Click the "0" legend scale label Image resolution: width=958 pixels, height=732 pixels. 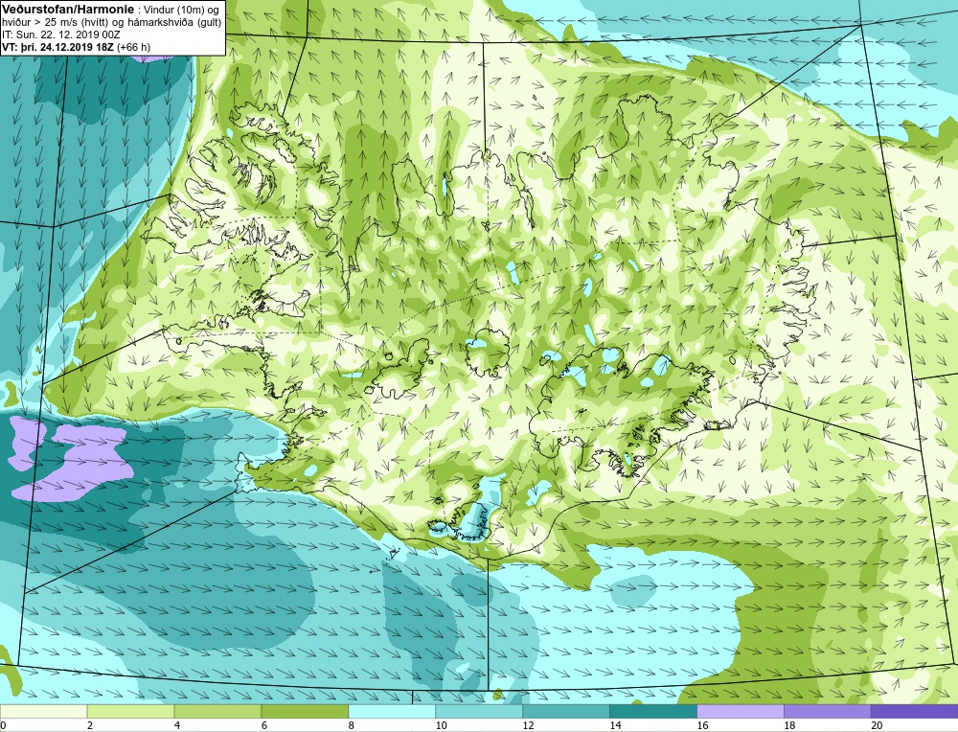point(3,725)
